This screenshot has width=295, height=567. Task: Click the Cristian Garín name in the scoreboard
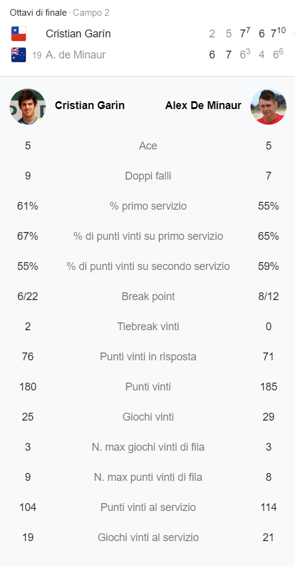click(78, 34)
